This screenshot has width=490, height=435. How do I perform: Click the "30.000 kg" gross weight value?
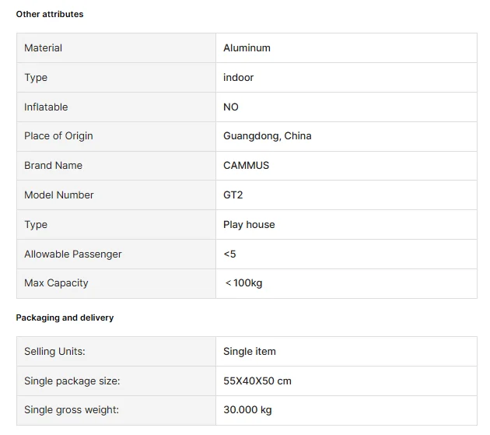247,410
